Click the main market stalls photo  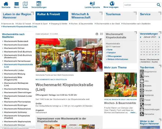(69, 55)
